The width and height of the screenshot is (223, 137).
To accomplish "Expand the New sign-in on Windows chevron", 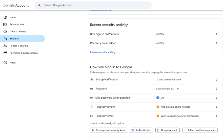I will (216, 34).
